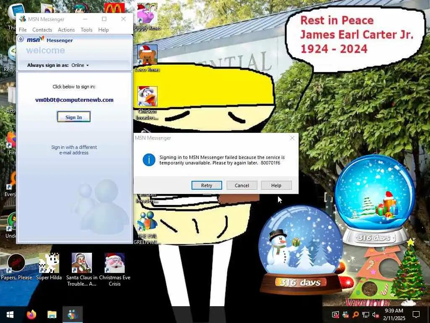The width and height of the screenshot is (430, 323).
Task: Open the Tools menu
Action: 87,30
